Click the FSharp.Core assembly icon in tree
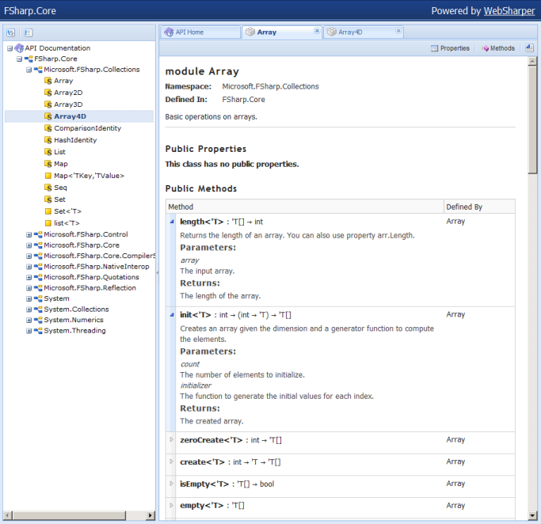The width and height of the screenshot is (541, 524). tap(29, 59)
